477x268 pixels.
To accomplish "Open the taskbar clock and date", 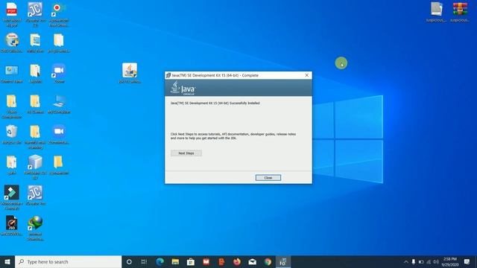I will tap(450, 261).
